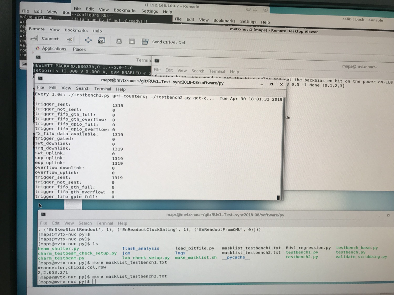
Task: Click Send Ctrl-Alt-Del button
Action: pos(168,42)
